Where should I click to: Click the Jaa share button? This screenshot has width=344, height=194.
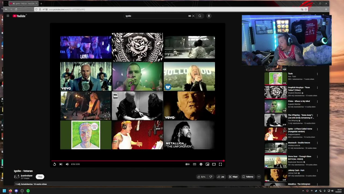pyautogui.click(x=221, y=177)
